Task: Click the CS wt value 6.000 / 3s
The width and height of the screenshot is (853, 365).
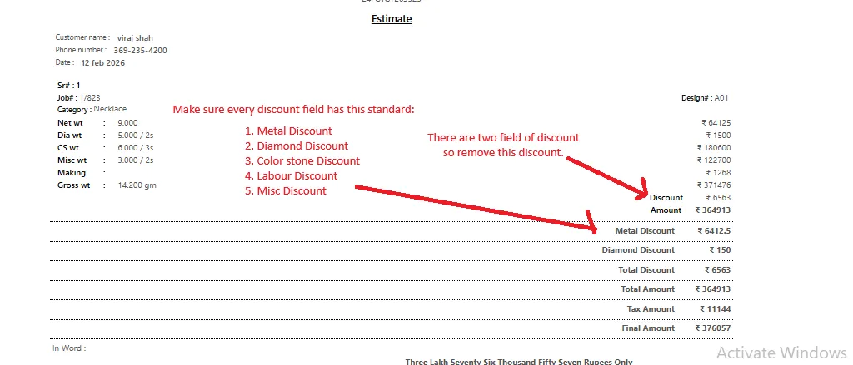Action: (x=136, y=147)
